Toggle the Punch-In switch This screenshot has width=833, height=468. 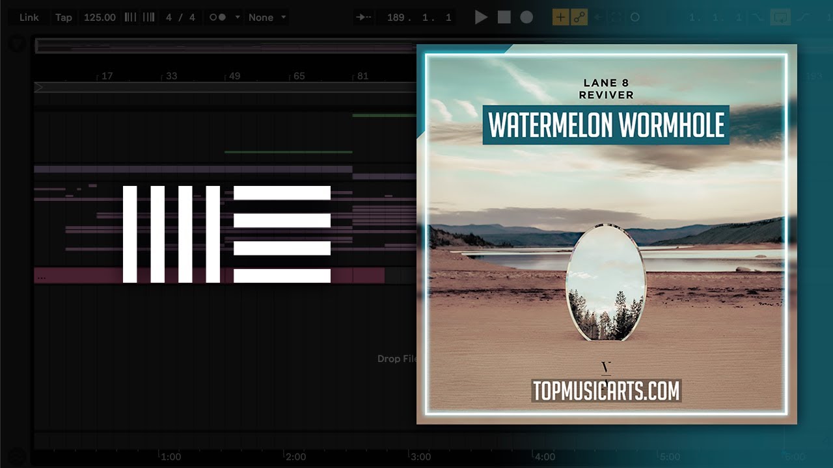pos(756,18)
